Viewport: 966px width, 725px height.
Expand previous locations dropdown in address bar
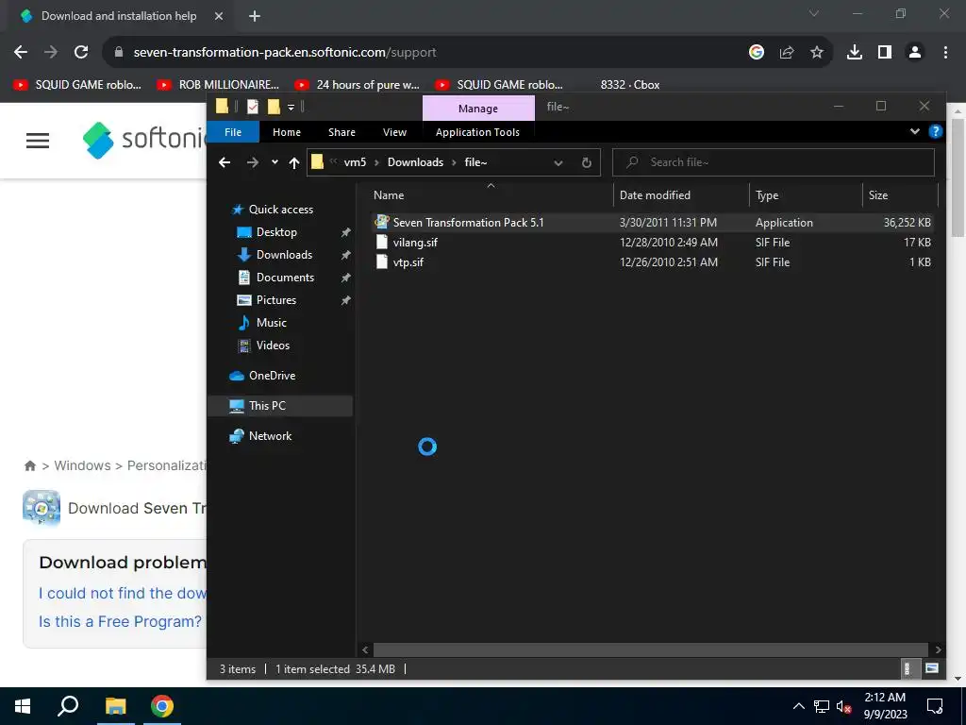pyautogui.click(x=558, y=162)
